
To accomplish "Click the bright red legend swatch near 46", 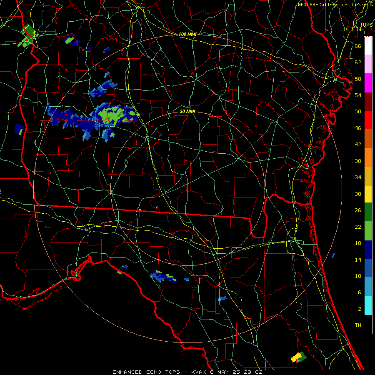I will tap(368, 120).
